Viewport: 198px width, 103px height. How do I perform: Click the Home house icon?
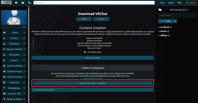[4, 32]
